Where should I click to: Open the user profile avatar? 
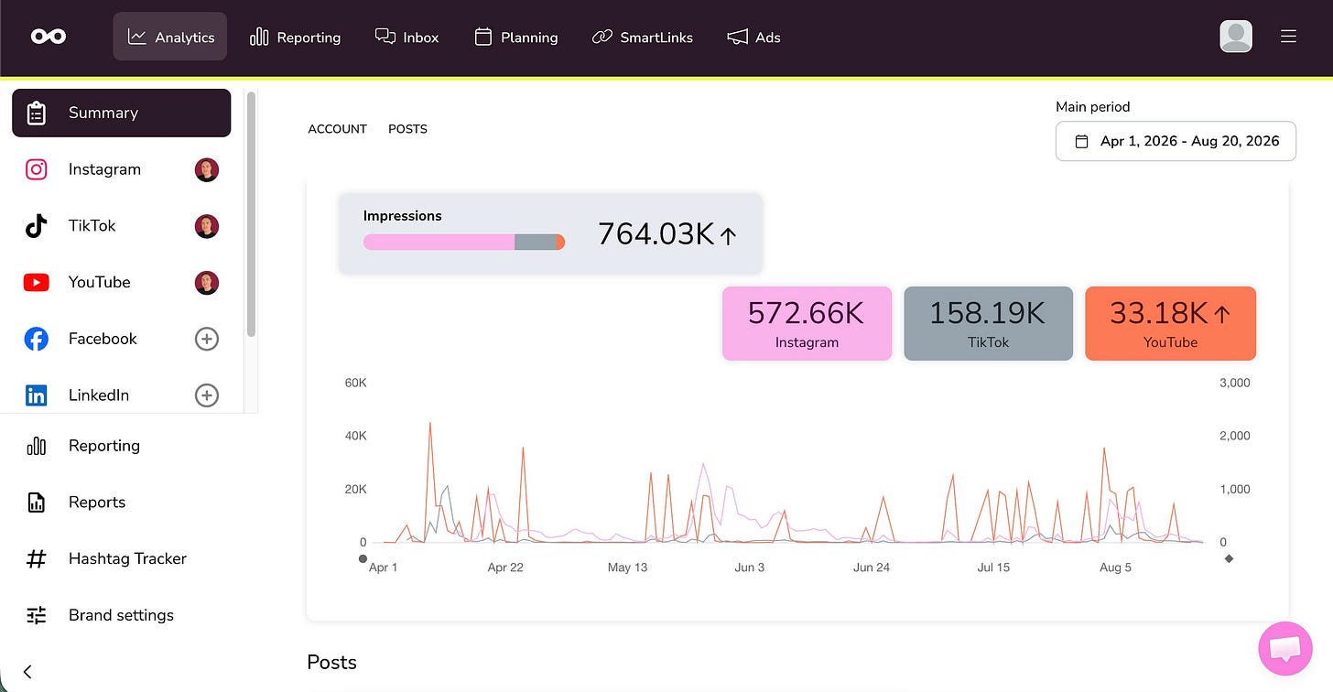(x=1236, y=37)
